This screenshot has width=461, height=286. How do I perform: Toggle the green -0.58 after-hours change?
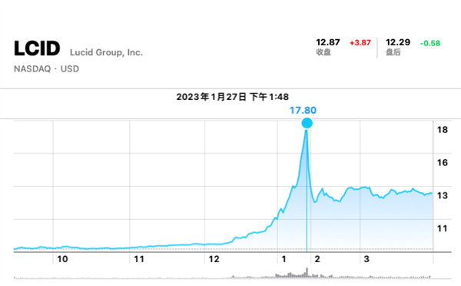[430, 43]
